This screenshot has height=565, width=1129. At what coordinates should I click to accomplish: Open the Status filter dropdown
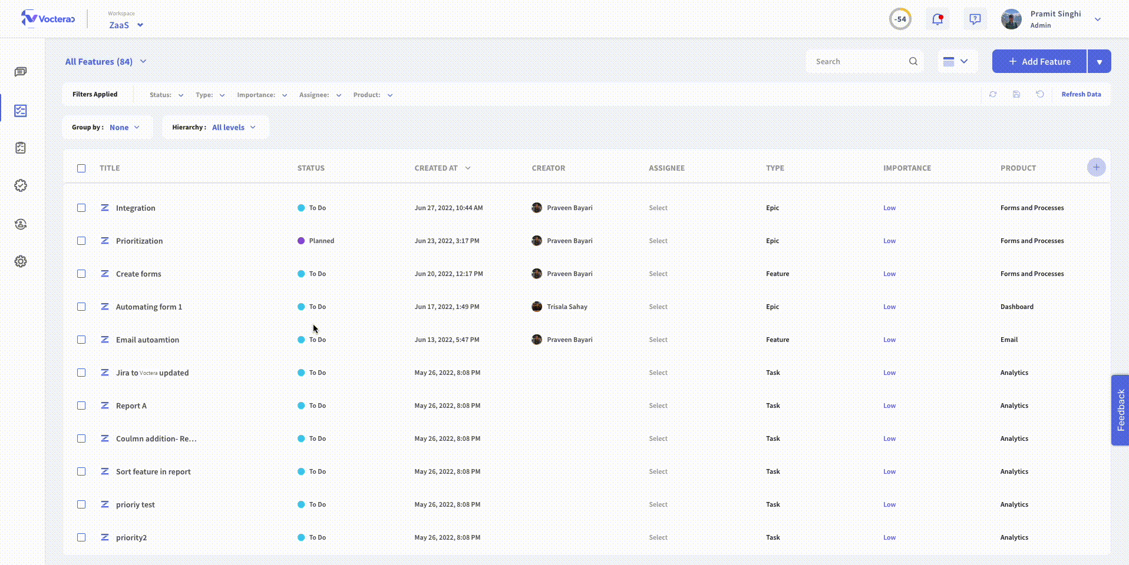pos(167,95)
